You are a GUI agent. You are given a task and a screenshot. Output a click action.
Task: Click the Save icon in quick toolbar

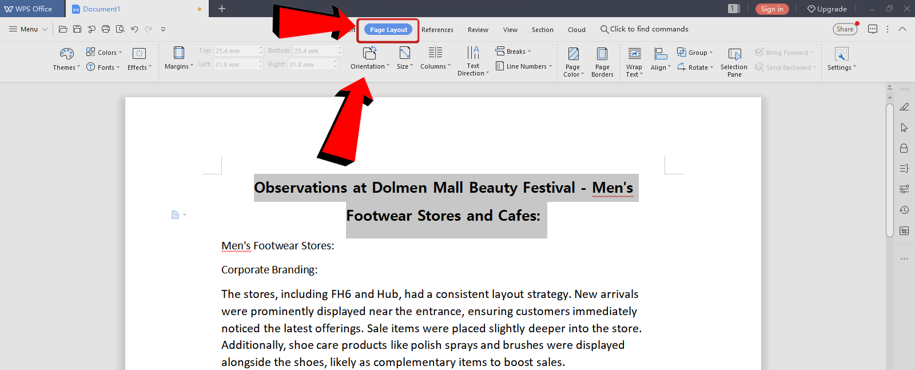(x=77, y=29)
